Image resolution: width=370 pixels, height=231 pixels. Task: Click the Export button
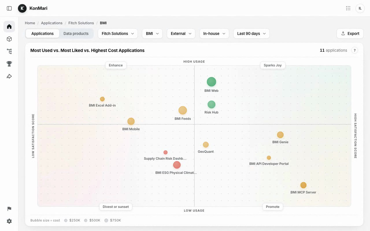point(350,33)
